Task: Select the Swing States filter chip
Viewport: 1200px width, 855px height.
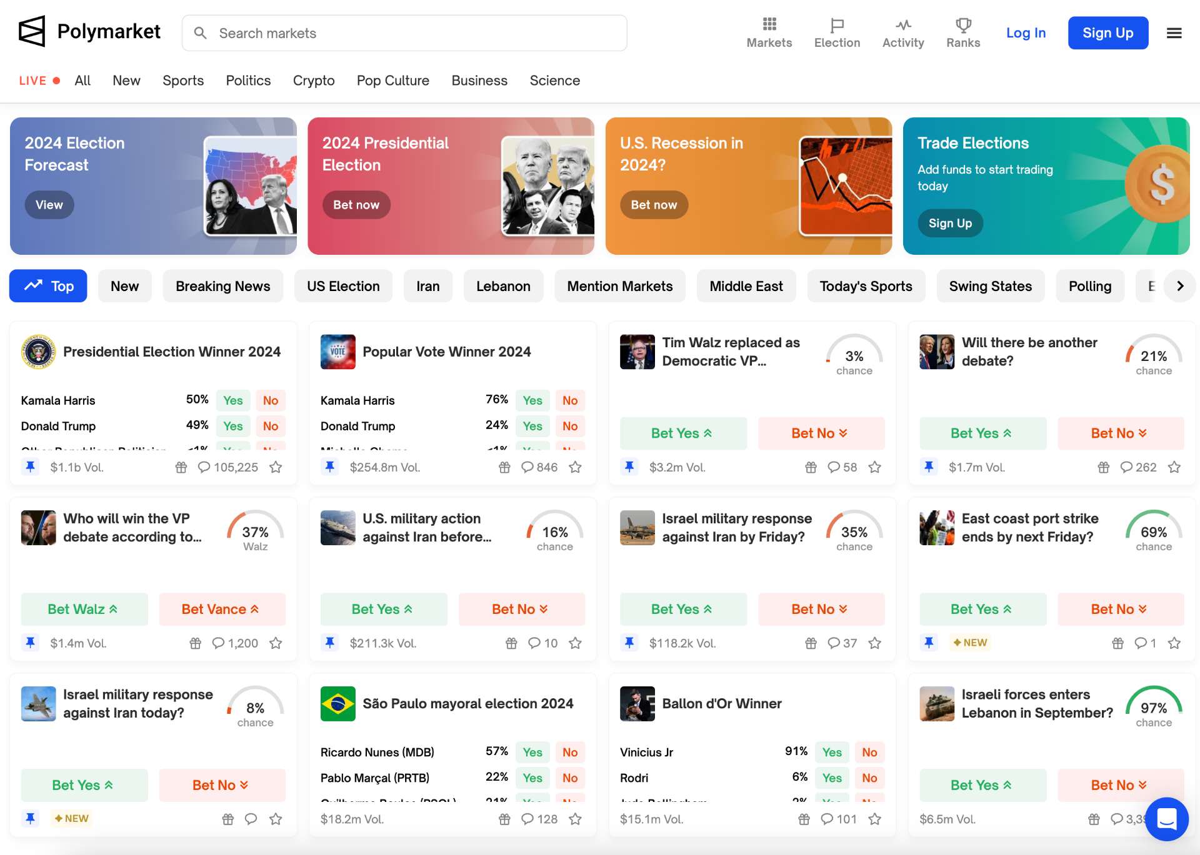Action: point(991,286)
